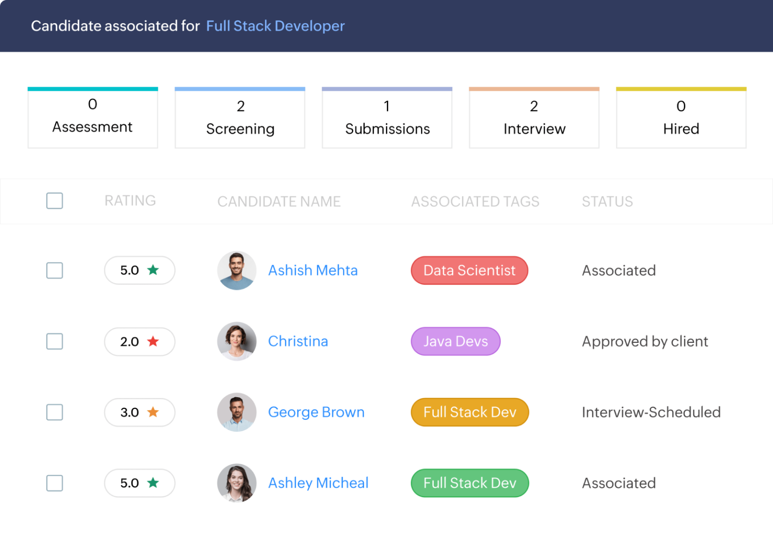
Task: Tick the checkbox for George Brown
Action: [x=55, y=412]
